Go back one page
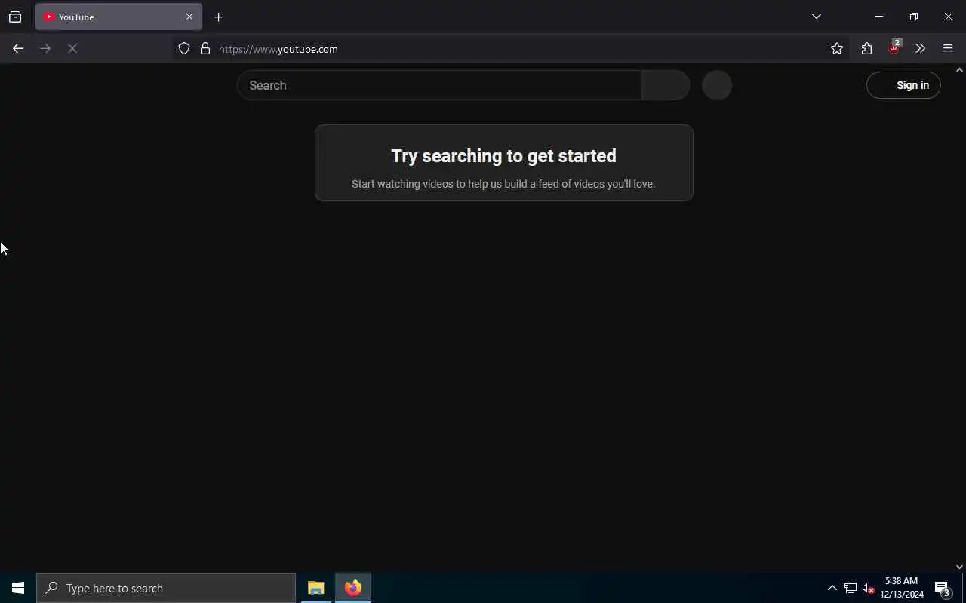This screenshot has width=966, height=603. point(18,49)
